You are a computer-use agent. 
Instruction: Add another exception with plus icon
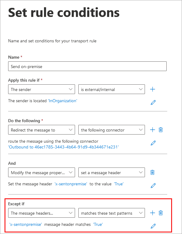(x=152, y=213)
